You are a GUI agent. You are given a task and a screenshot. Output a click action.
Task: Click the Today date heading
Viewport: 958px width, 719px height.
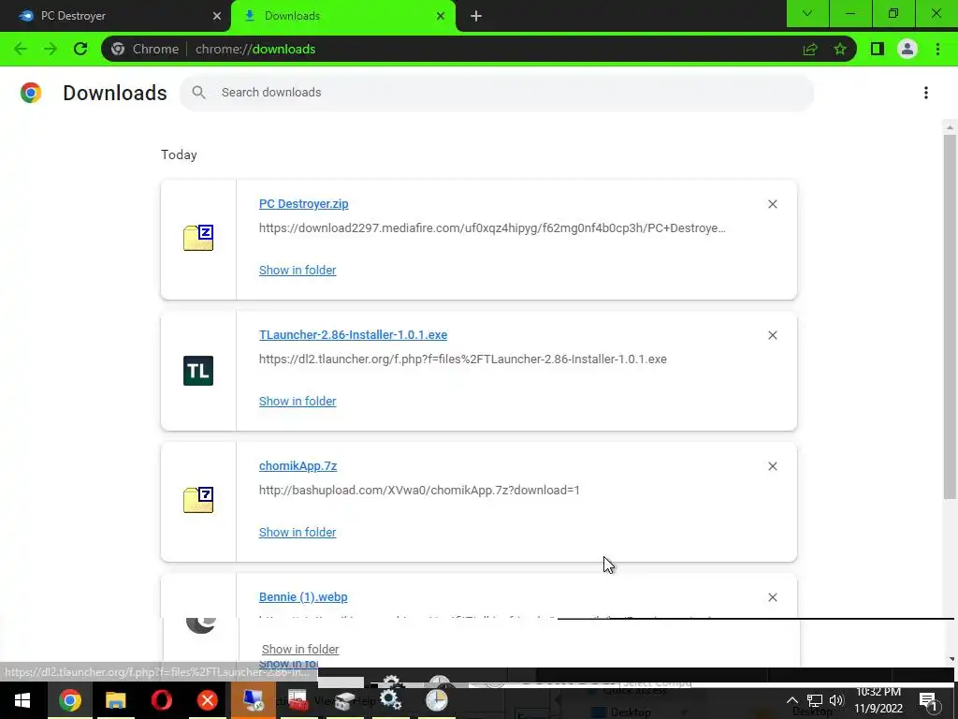(179, 154)
